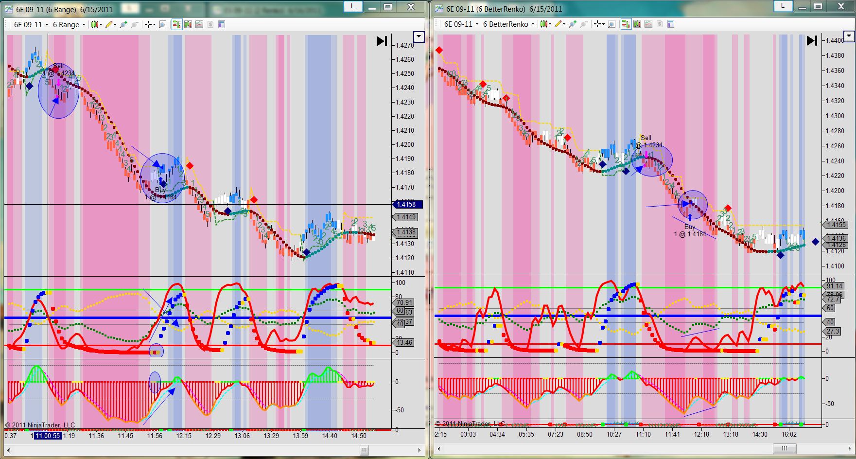Open the 6 Range interval dropdown
The height and width of the screenshot is (459, 856).
(69, 25)
